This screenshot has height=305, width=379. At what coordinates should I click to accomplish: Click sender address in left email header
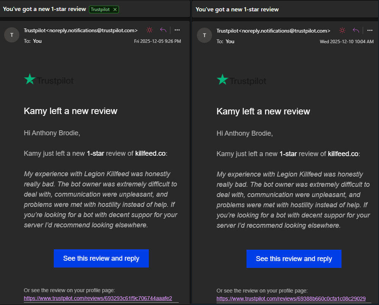(x=81, y=30)
